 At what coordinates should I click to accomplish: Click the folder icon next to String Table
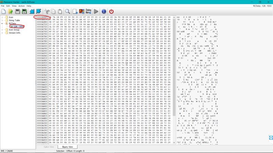[7, 20]
